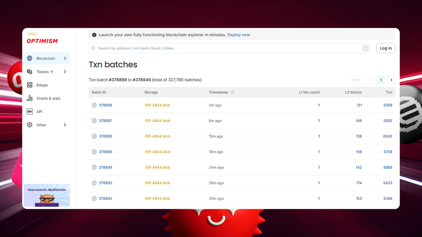Click the First page button
422x237 pixels.
[356, 80]
